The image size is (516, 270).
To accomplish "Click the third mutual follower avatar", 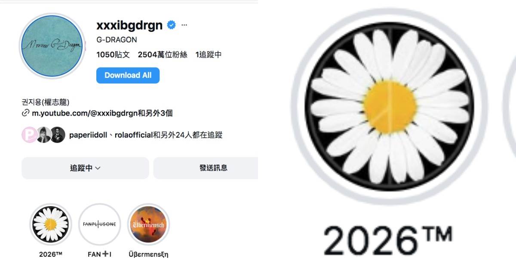I will pos(58,135).
